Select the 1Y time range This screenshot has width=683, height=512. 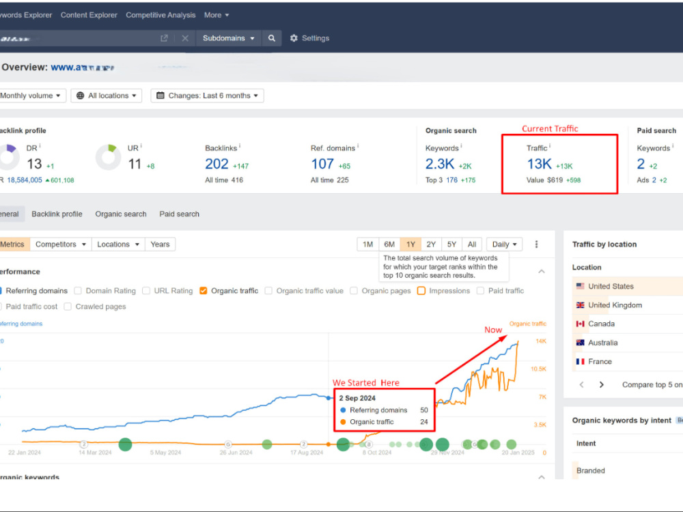(x=410, y=244)
